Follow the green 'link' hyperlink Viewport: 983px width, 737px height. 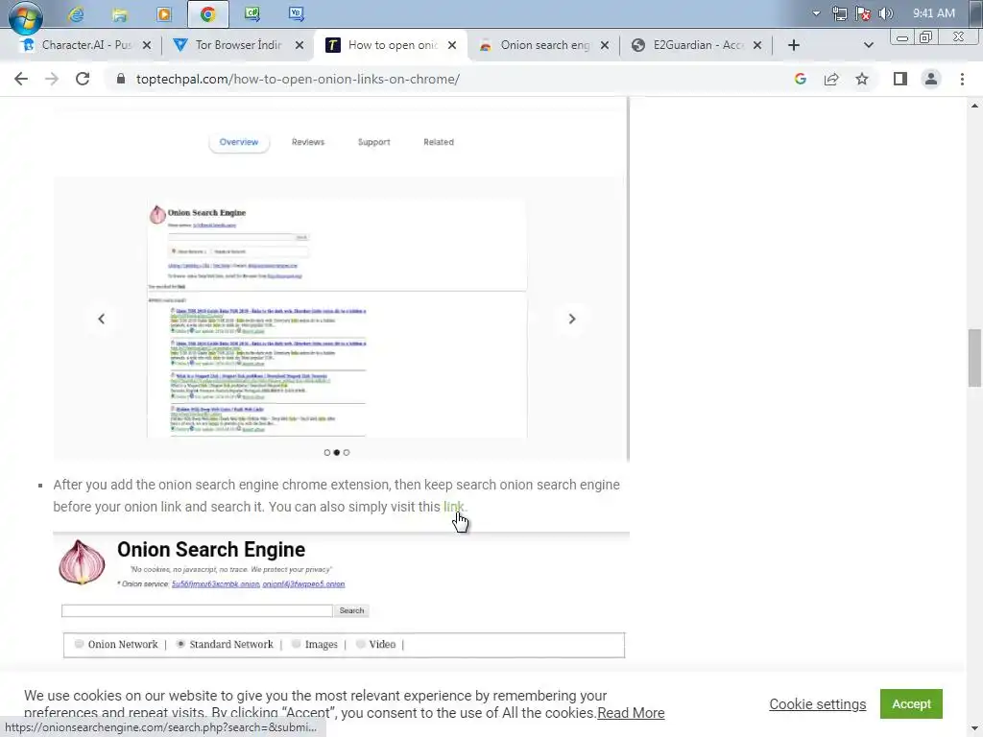[x=453, y=507]
